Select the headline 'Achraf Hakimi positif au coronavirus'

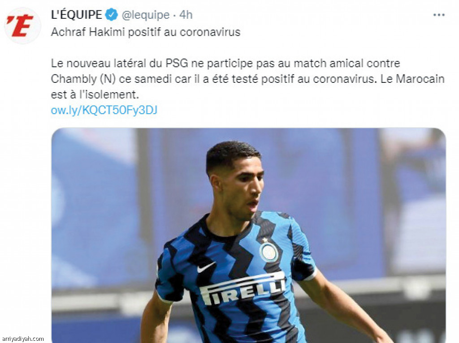coord(146,32)
